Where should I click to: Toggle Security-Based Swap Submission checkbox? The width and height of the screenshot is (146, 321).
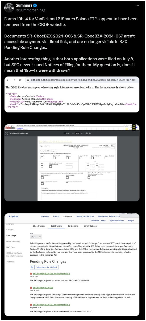(x=89, y=178)
